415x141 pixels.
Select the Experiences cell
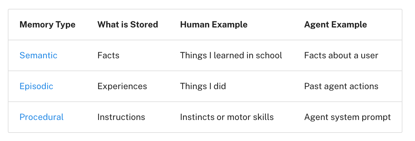(122, 86)
